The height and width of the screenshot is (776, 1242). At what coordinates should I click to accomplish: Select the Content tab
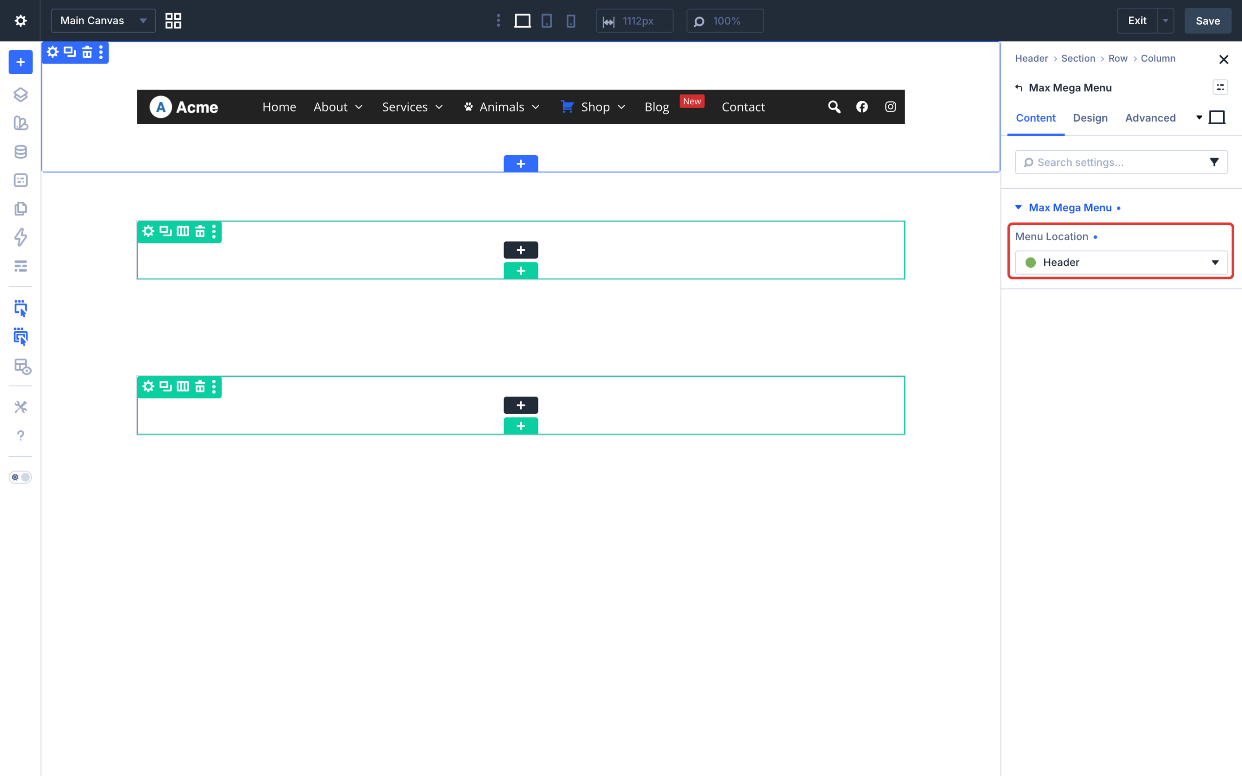1036,118
